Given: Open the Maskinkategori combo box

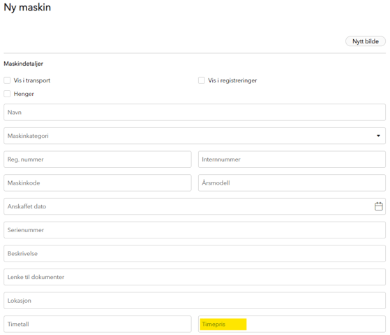Looking at the screenshot, I should click(195, 136).
